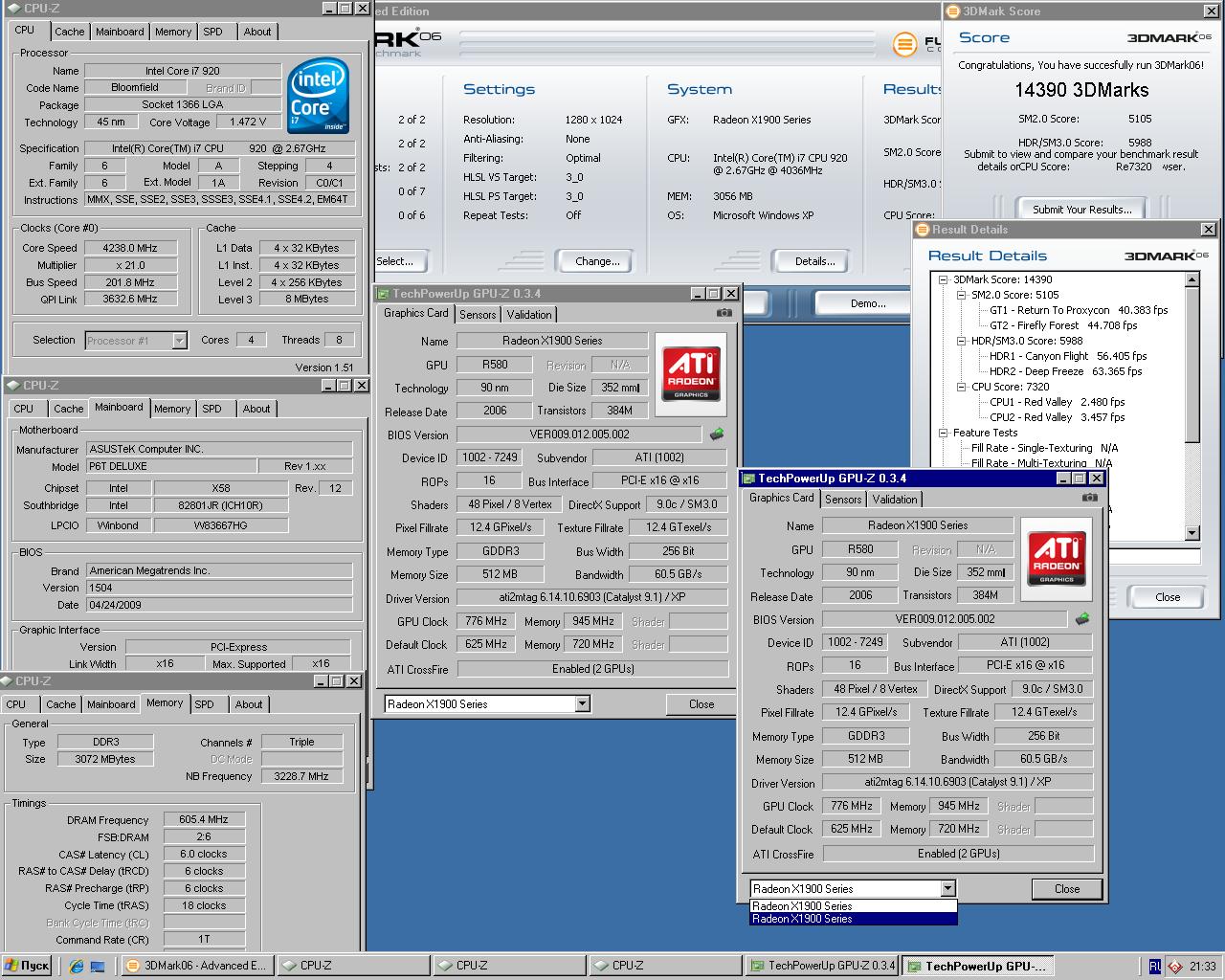Switch to the Memory tab in the Mainboard CPU-Z window
This screenshot has width=1225, height=980.
tap(172, 409)
